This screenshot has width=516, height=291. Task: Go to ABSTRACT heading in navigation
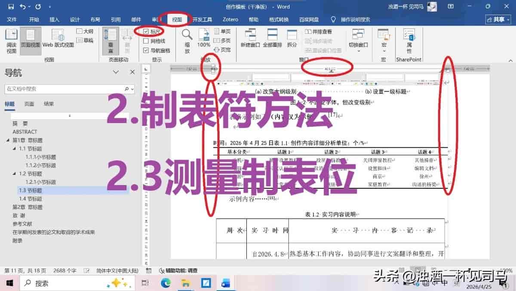[x=25, y=132]
